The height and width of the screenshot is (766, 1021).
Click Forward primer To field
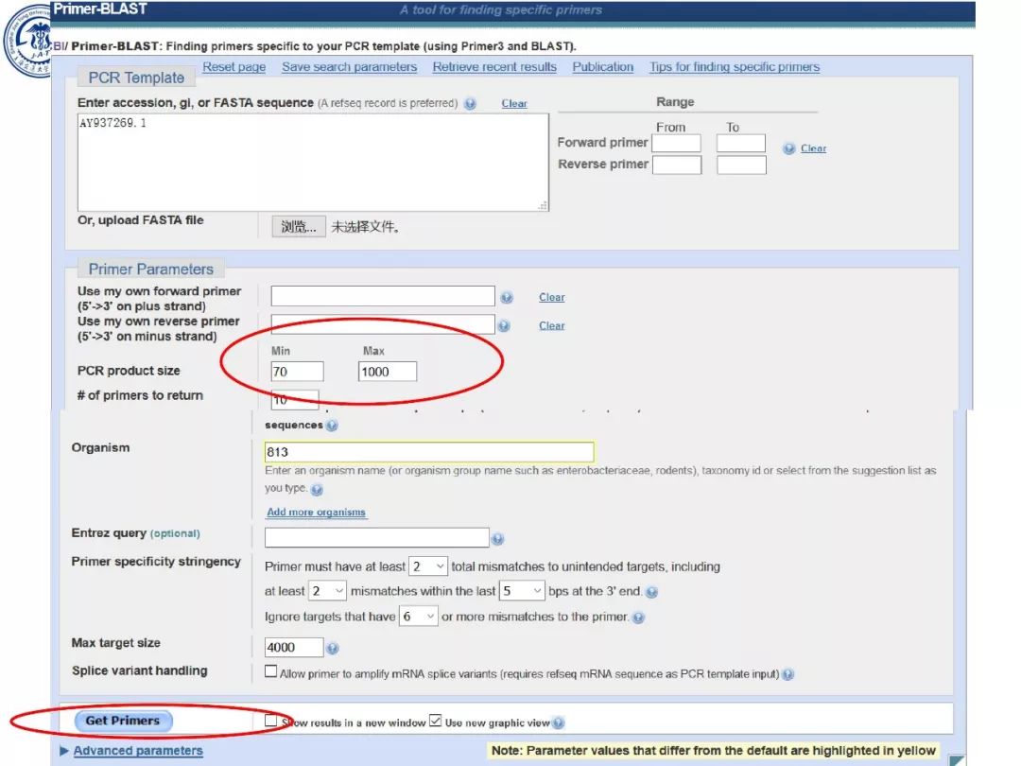741,144
